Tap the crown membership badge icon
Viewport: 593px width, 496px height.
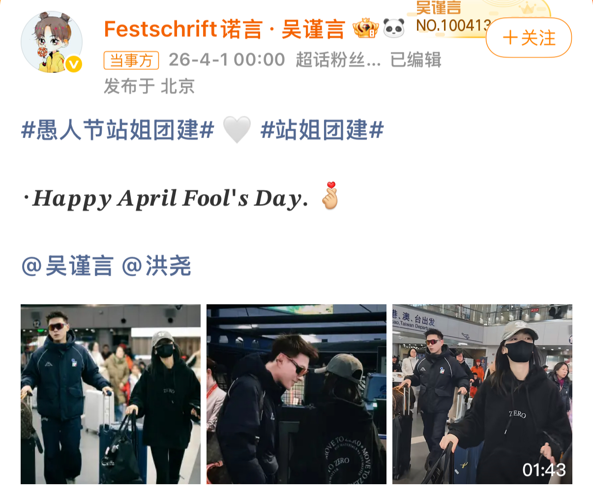click(365, 29)
